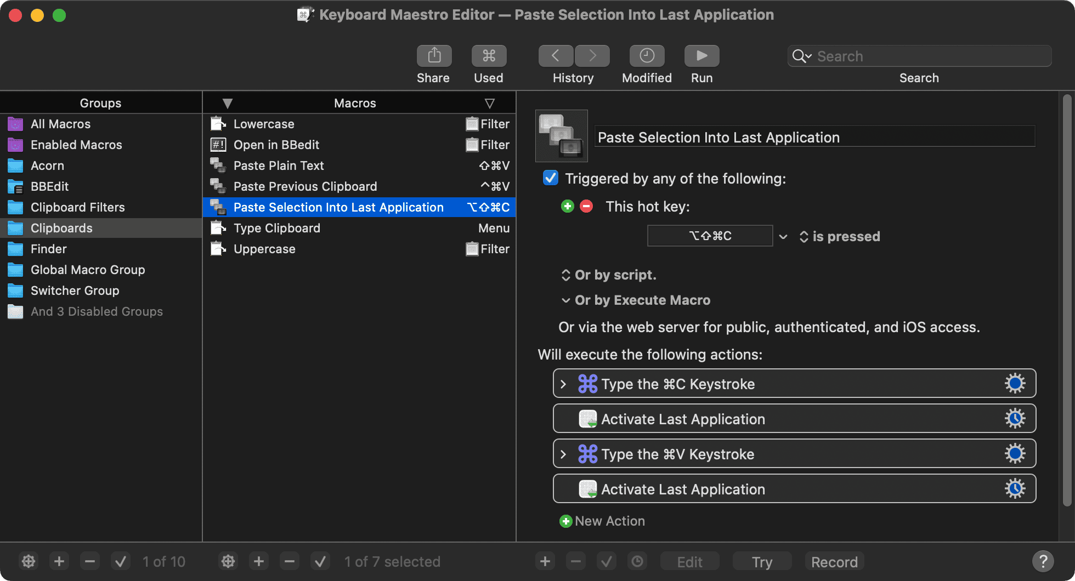Screen dimensions: 1075x581
Task: Expand the Type the ⌘V Keystroke action
Action: tap(563, 453)
